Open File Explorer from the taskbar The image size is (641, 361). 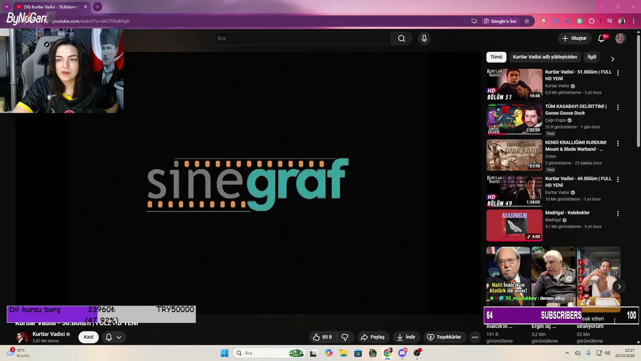click(x=344, y=353)
